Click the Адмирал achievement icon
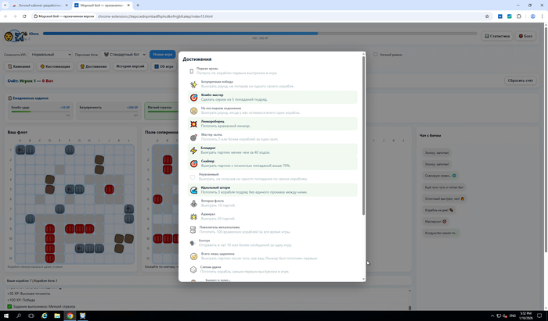548x321 pixels. pyautogui.click(x=193, y=216)
